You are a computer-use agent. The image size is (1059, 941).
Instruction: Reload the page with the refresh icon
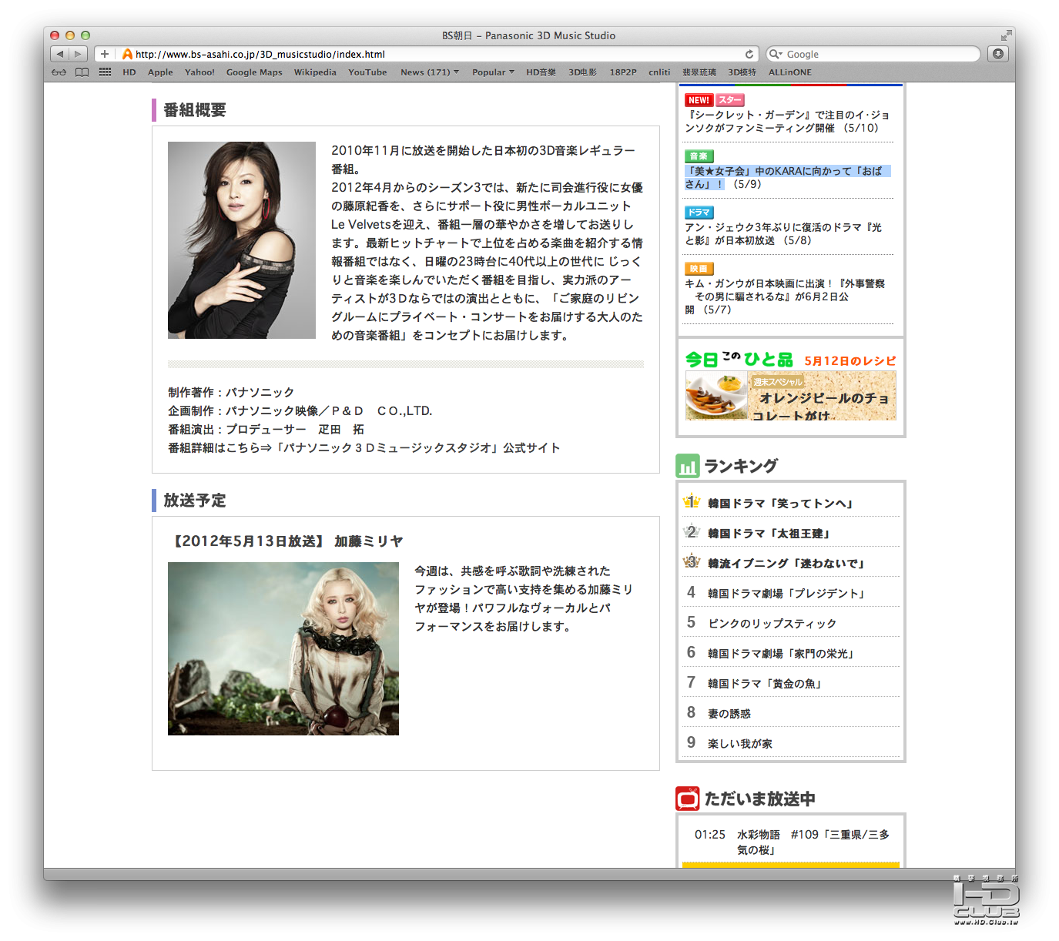[x=749, y=54]
